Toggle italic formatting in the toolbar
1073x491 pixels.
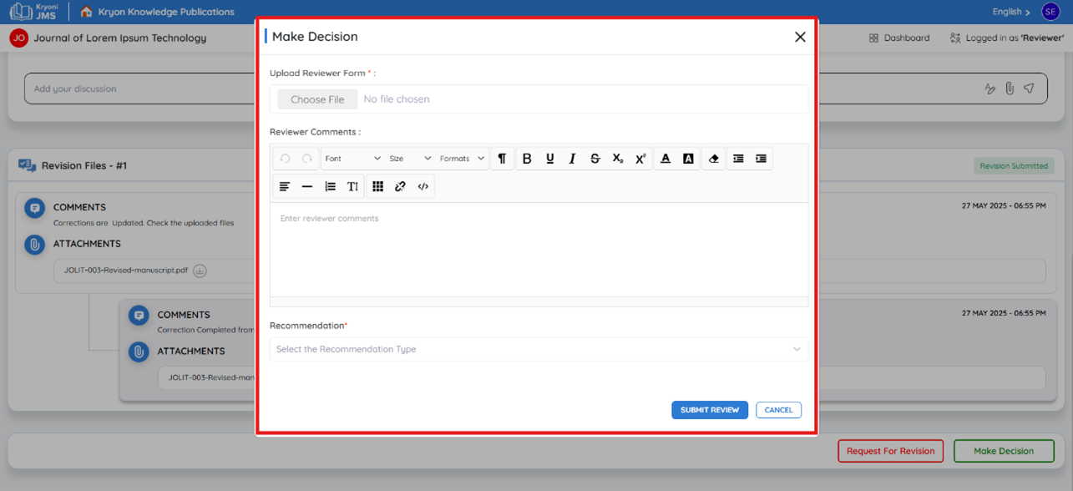tap(572, 159)
